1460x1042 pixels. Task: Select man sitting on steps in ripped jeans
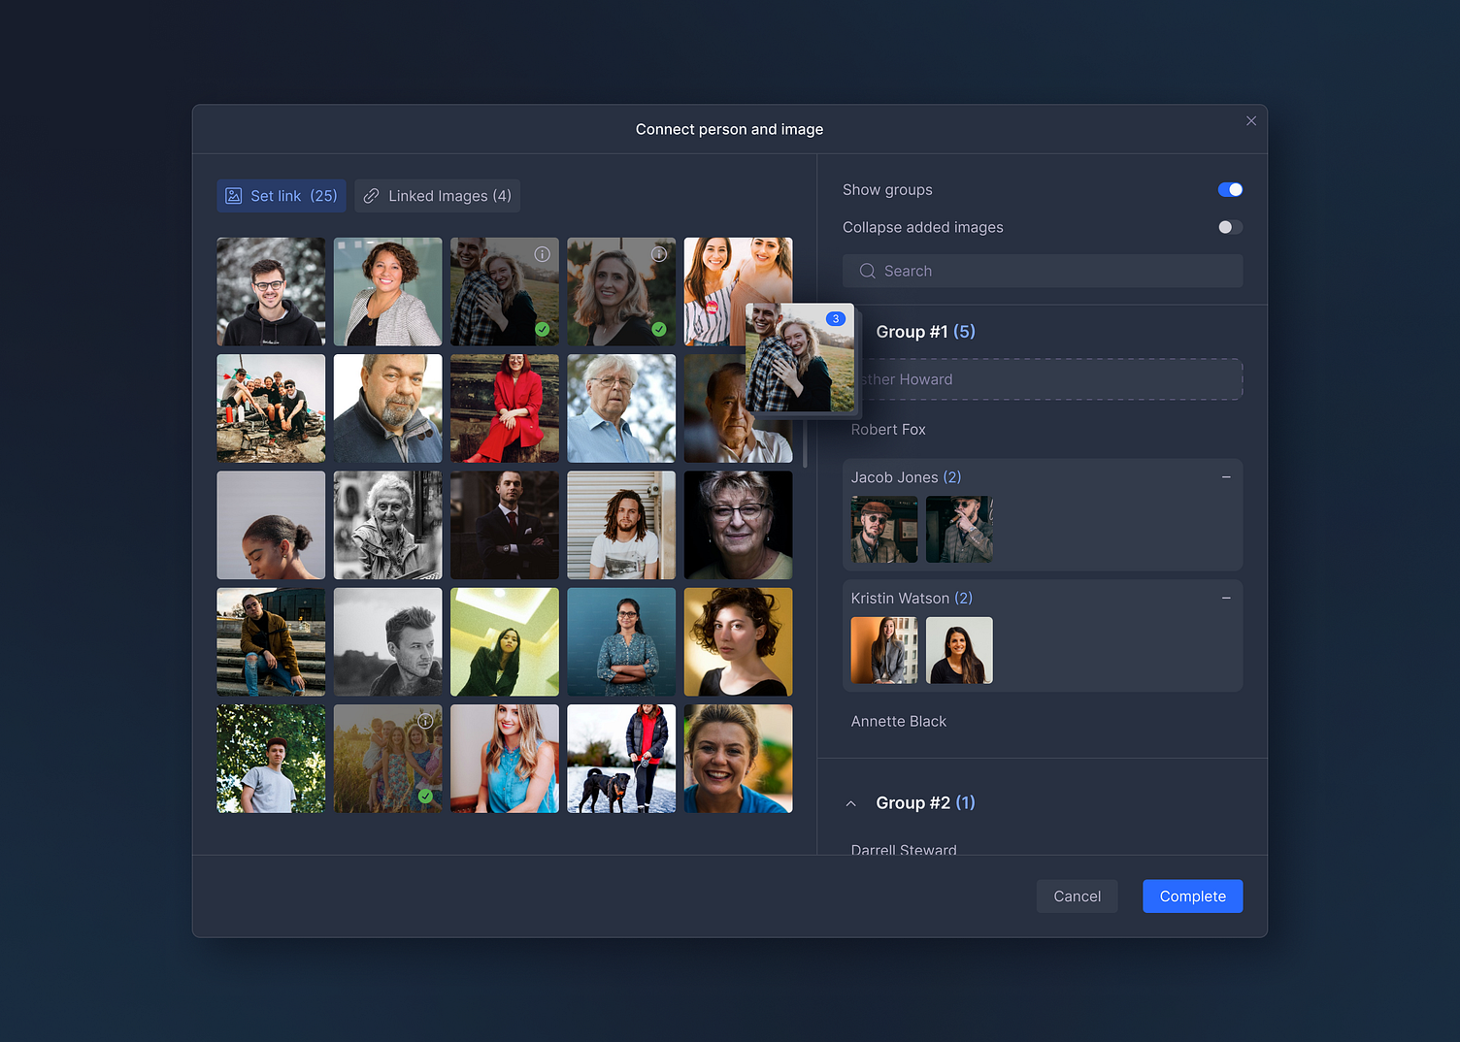click(x=271, y=642)
